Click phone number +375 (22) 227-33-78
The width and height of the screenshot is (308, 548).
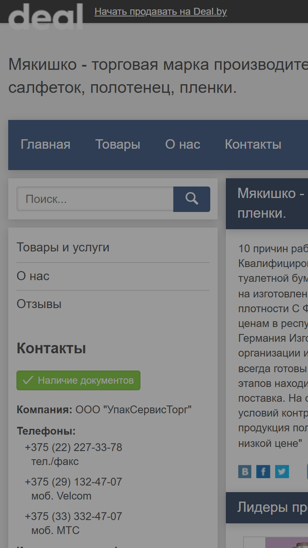(74, 447)
